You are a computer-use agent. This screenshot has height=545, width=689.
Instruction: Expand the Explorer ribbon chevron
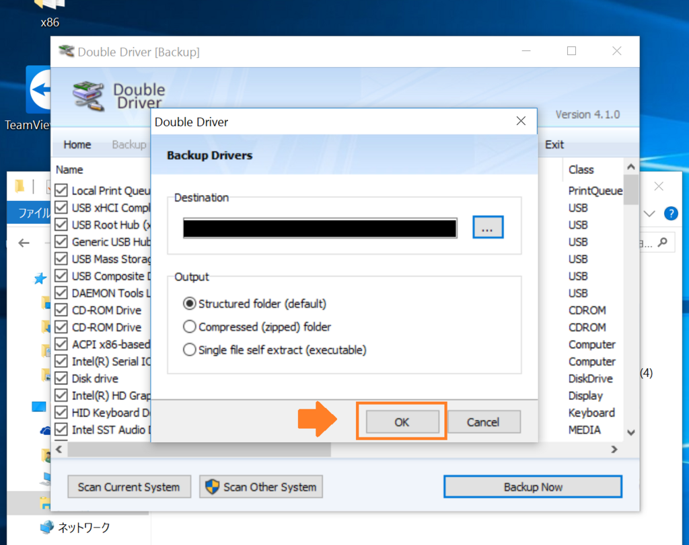tap(649, 214)
